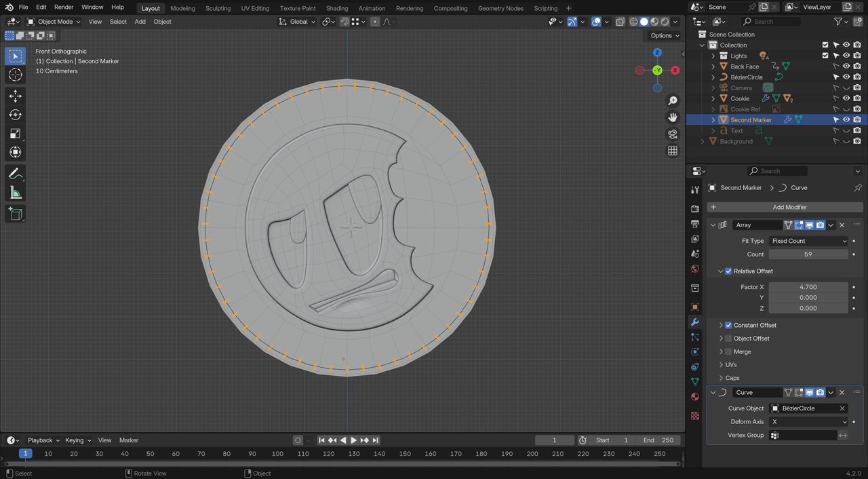Activate the Select Box tool
This screenshot has height=479, width=868.
click(15, 56)
